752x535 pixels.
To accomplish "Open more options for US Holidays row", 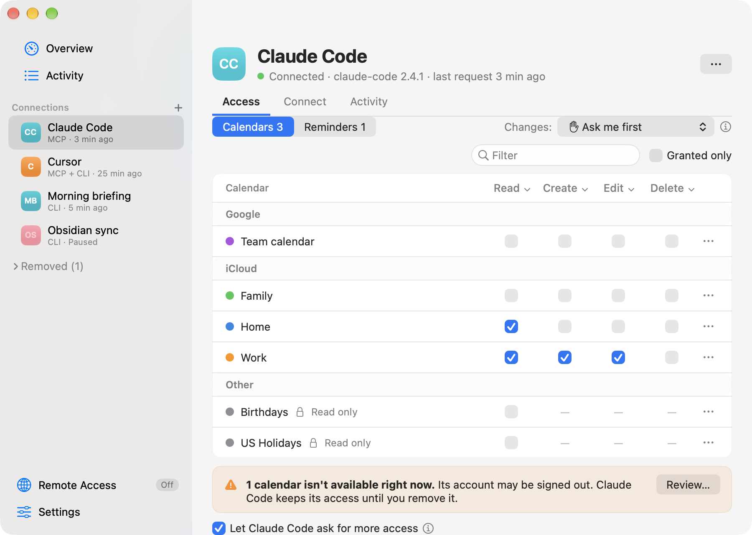I will (x=709, y=443).
